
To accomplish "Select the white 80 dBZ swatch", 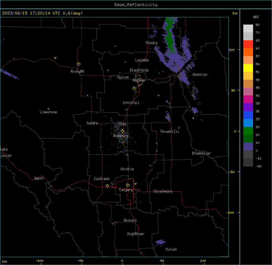I will 248,29.
